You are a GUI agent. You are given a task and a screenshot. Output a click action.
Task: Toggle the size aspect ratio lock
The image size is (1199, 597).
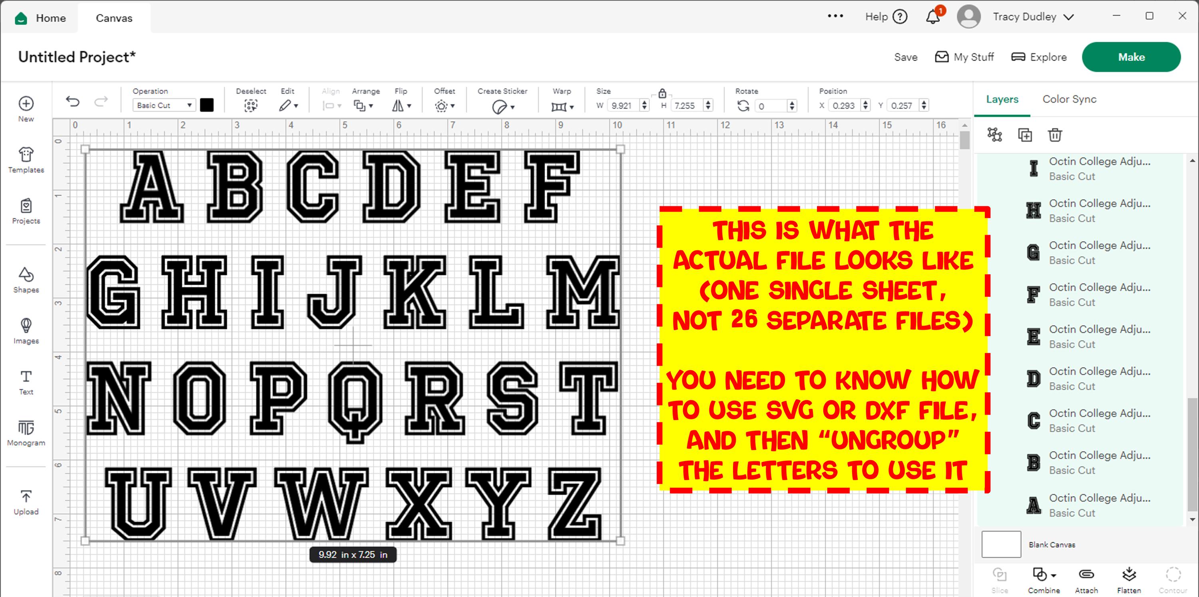[x=662, y=93]
